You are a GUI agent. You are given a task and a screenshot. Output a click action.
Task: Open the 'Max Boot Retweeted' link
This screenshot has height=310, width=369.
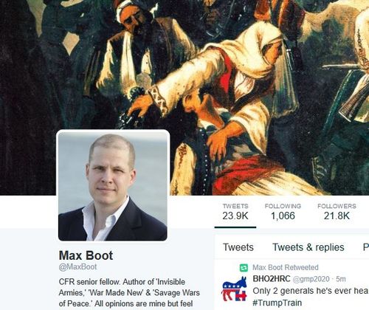tap(286, 267)
